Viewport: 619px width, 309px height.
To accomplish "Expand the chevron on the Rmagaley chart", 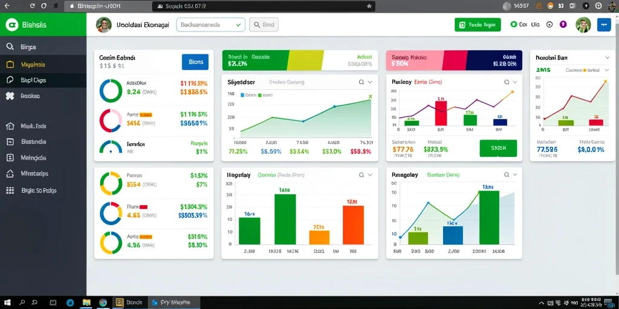I will (x=515, y=174).
